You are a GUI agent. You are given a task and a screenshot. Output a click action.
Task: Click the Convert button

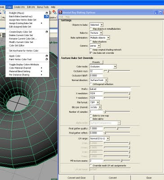(x=113, y=178)
